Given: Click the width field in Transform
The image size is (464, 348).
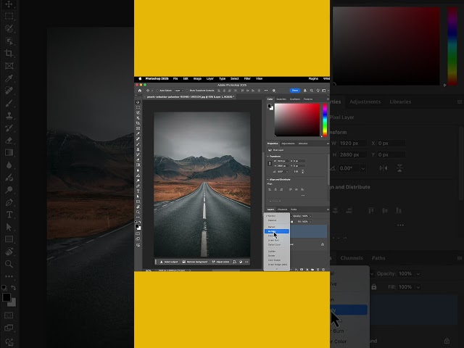Looking at the screenshot, I should tap(282, 161).
